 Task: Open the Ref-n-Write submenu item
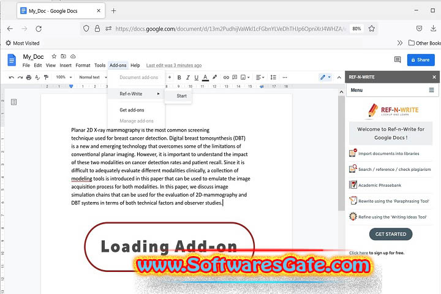coord(137,94)
